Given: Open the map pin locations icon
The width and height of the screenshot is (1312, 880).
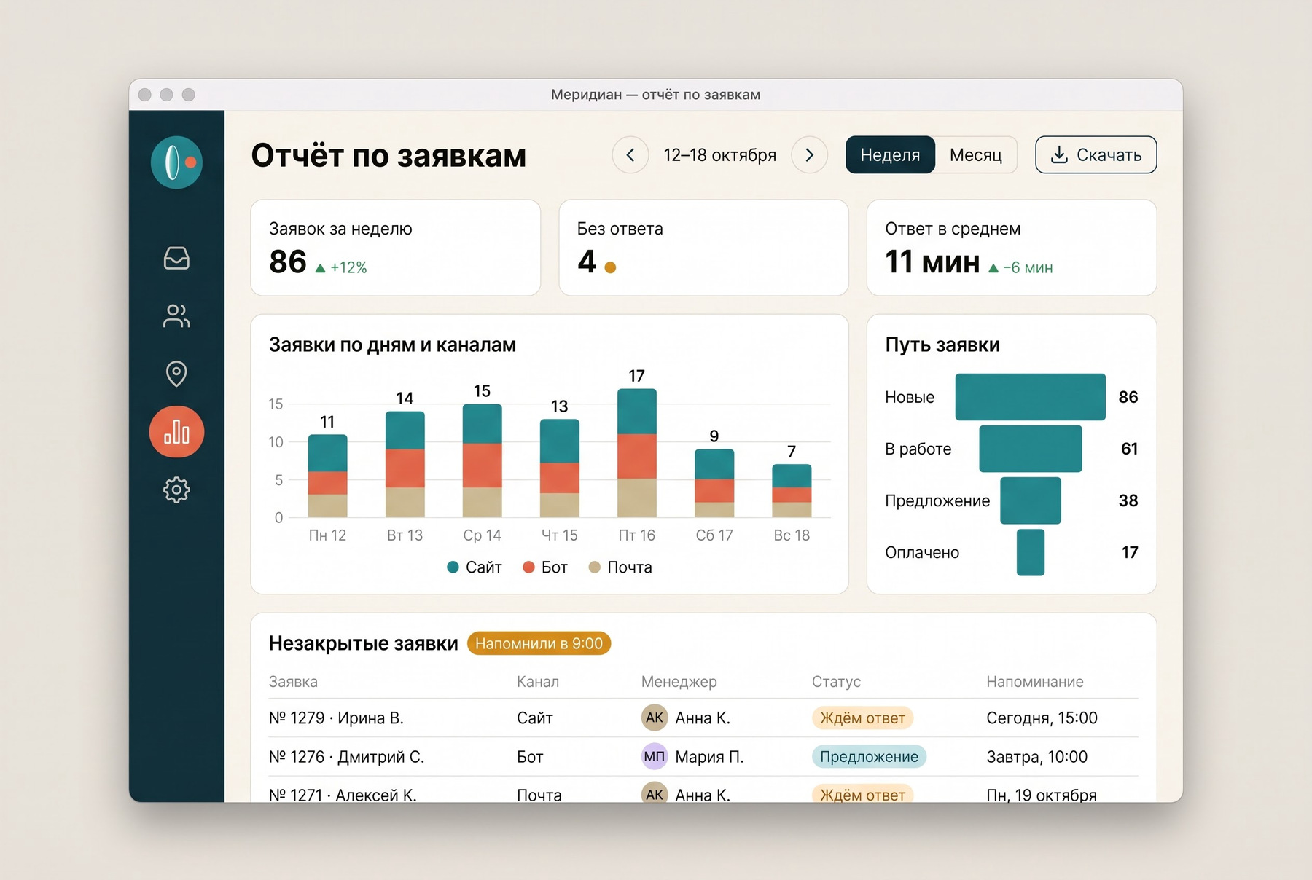Looking at the screenshot, I should 176,373.
